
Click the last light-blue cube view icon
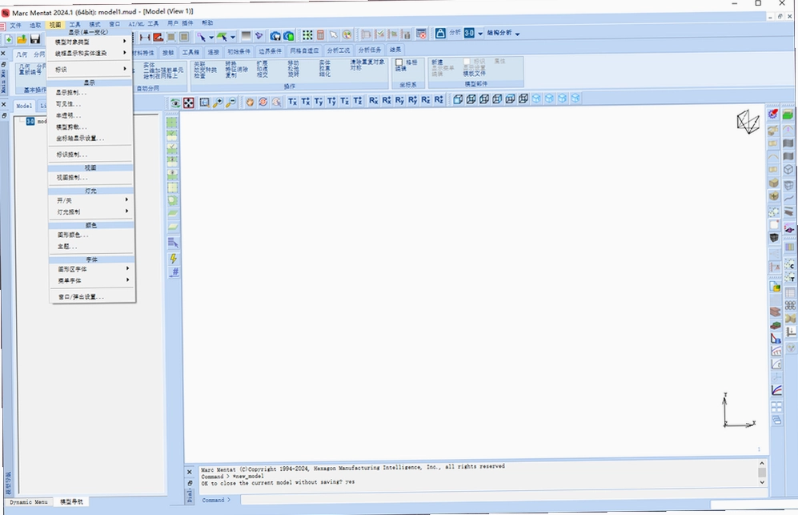pos(575,98)
